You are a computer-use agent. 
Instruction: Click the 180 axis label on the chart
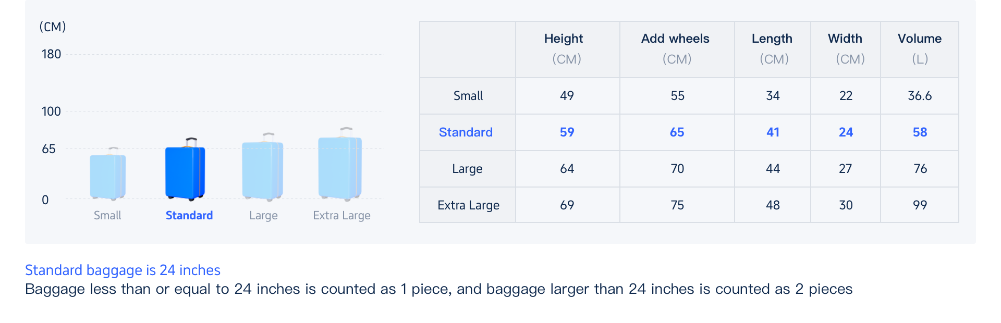[51, 54]
